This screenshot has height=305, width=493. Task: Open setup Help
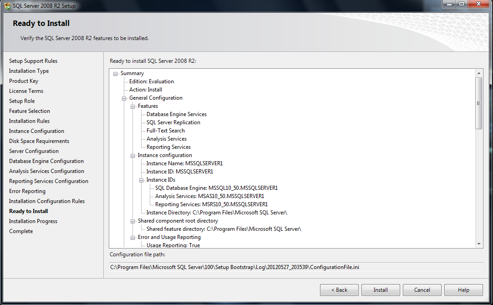click(463, 290)
